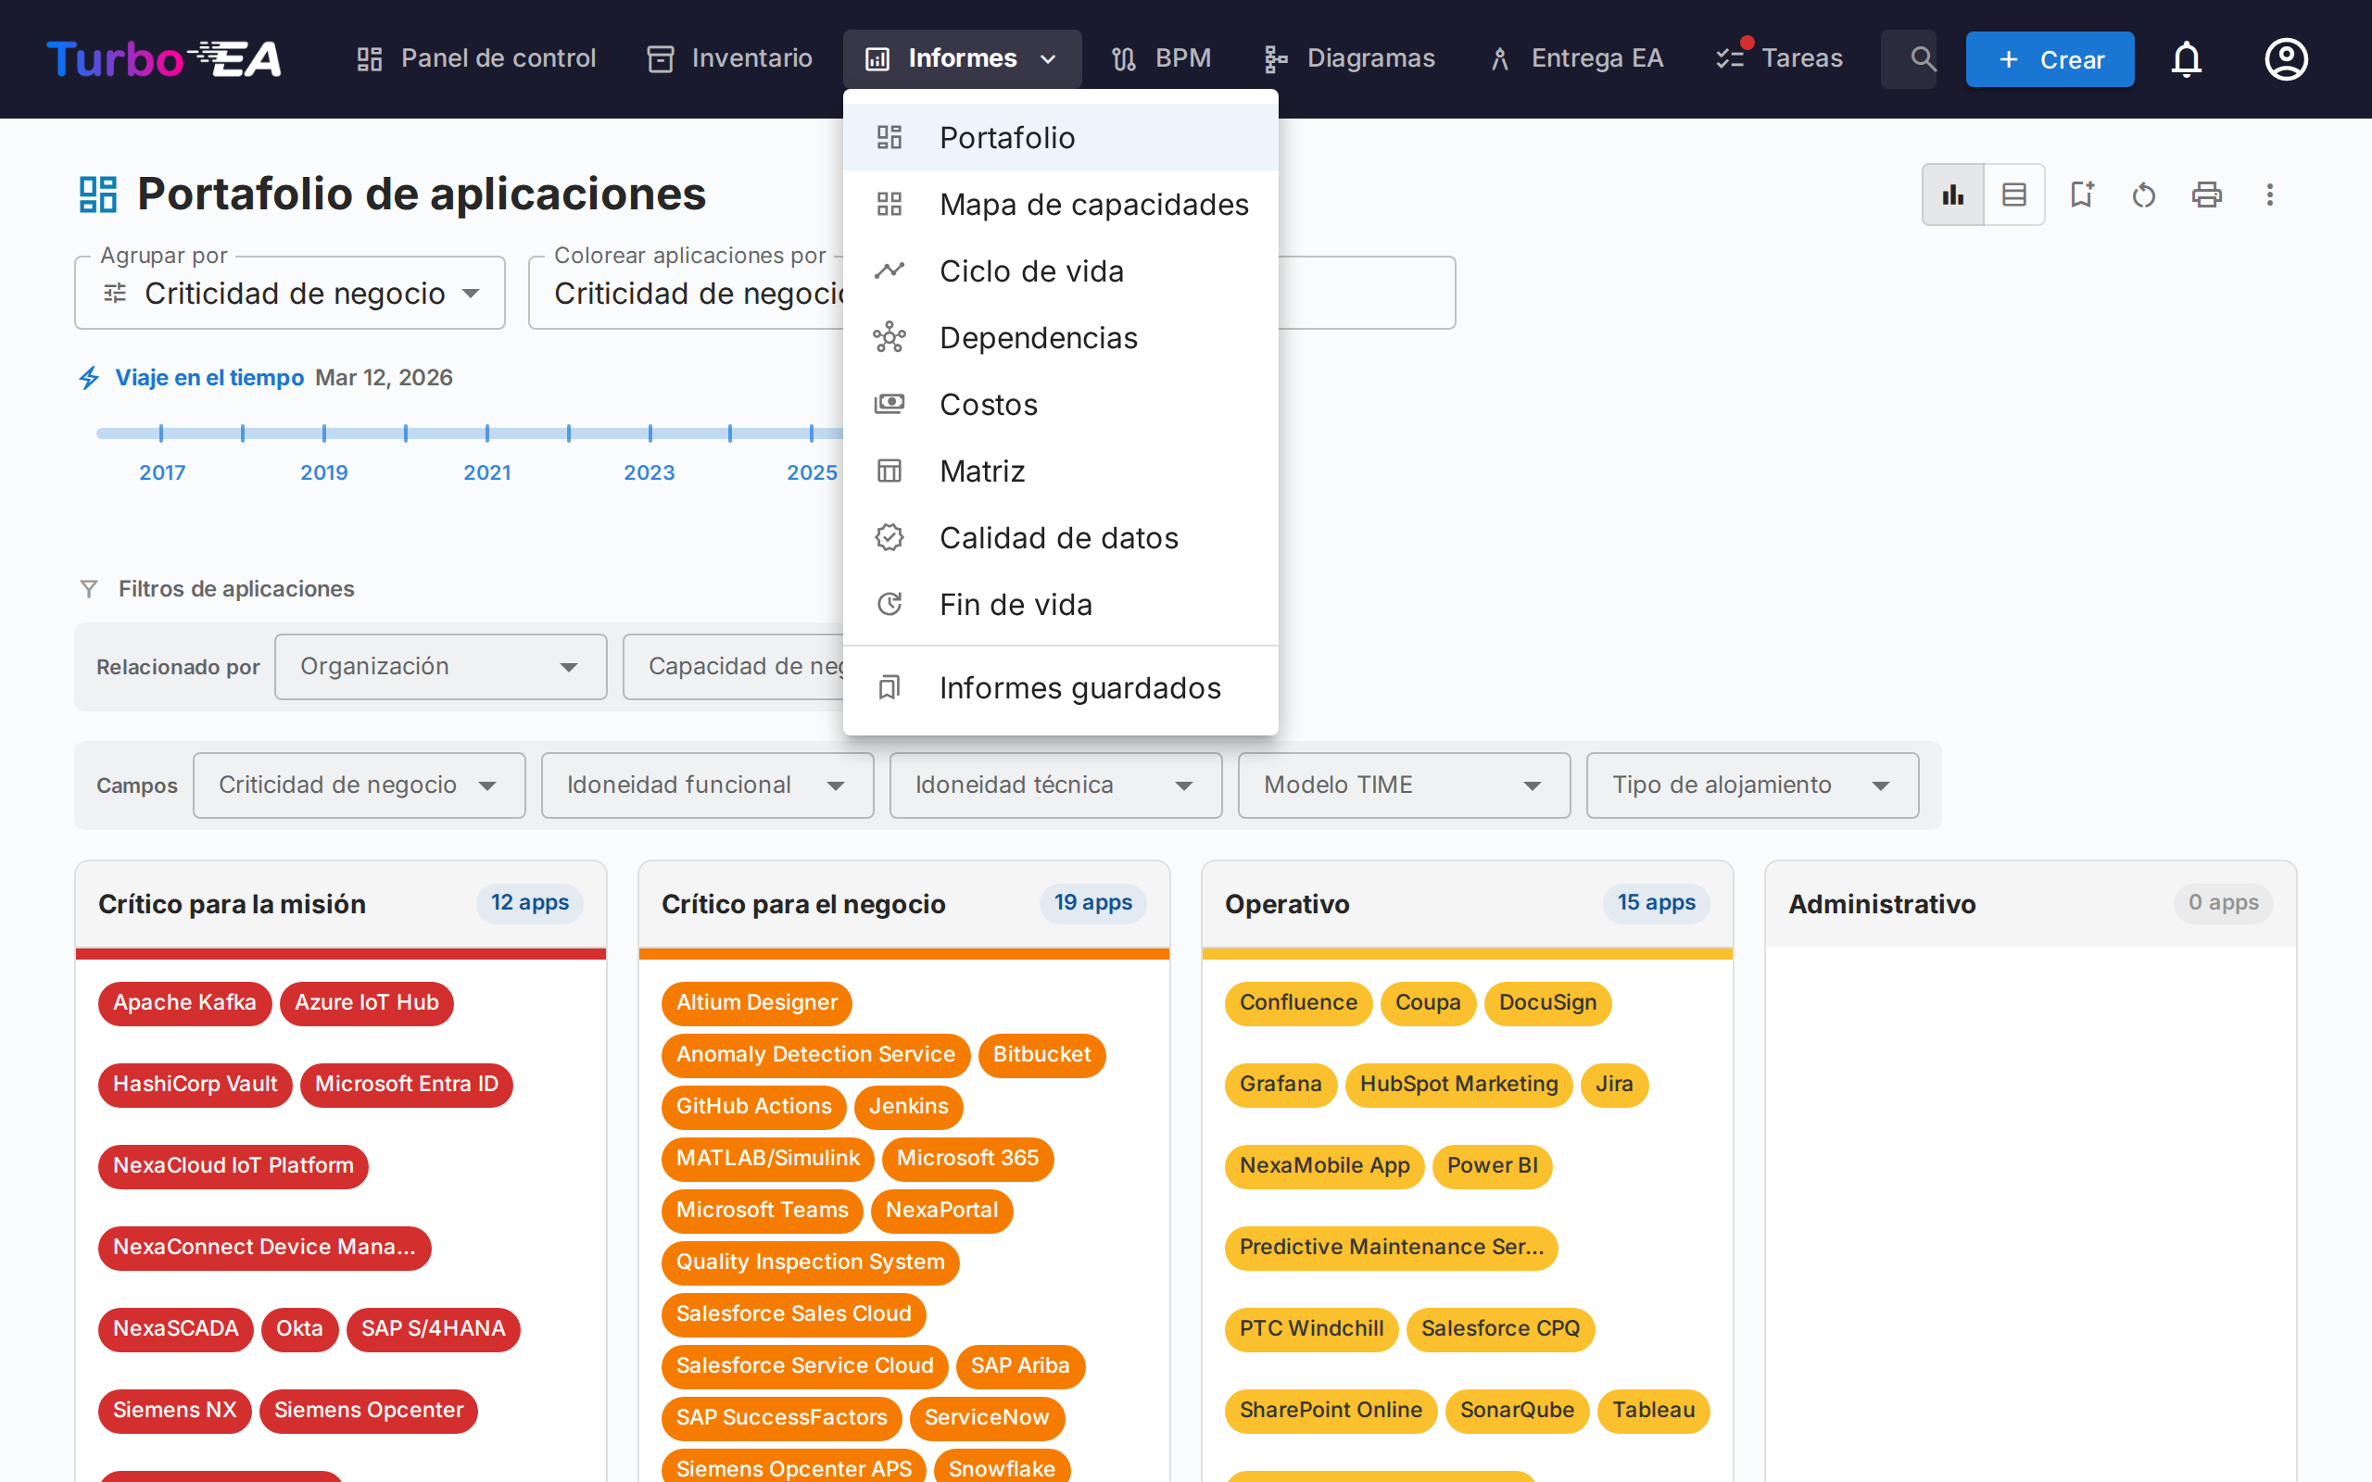The height and width of the screenshot is (1482, 2372).
Task: Open the user account profile icon
Action: click(2285, 58)
